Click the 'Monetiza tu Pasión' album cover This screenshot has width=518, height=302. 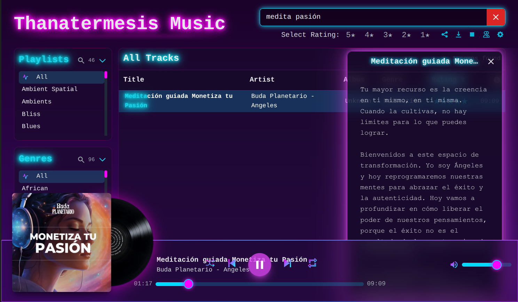coord(62,242)
